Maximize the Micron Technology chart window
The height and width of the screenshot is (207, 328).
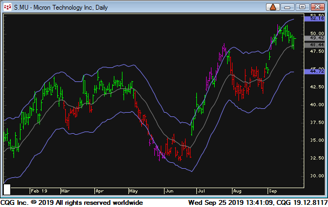pos(302,7)
